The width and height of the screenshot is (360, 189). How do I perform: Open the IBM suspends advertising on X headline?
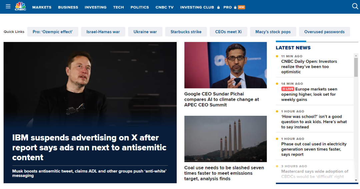(x=89, y=147)
